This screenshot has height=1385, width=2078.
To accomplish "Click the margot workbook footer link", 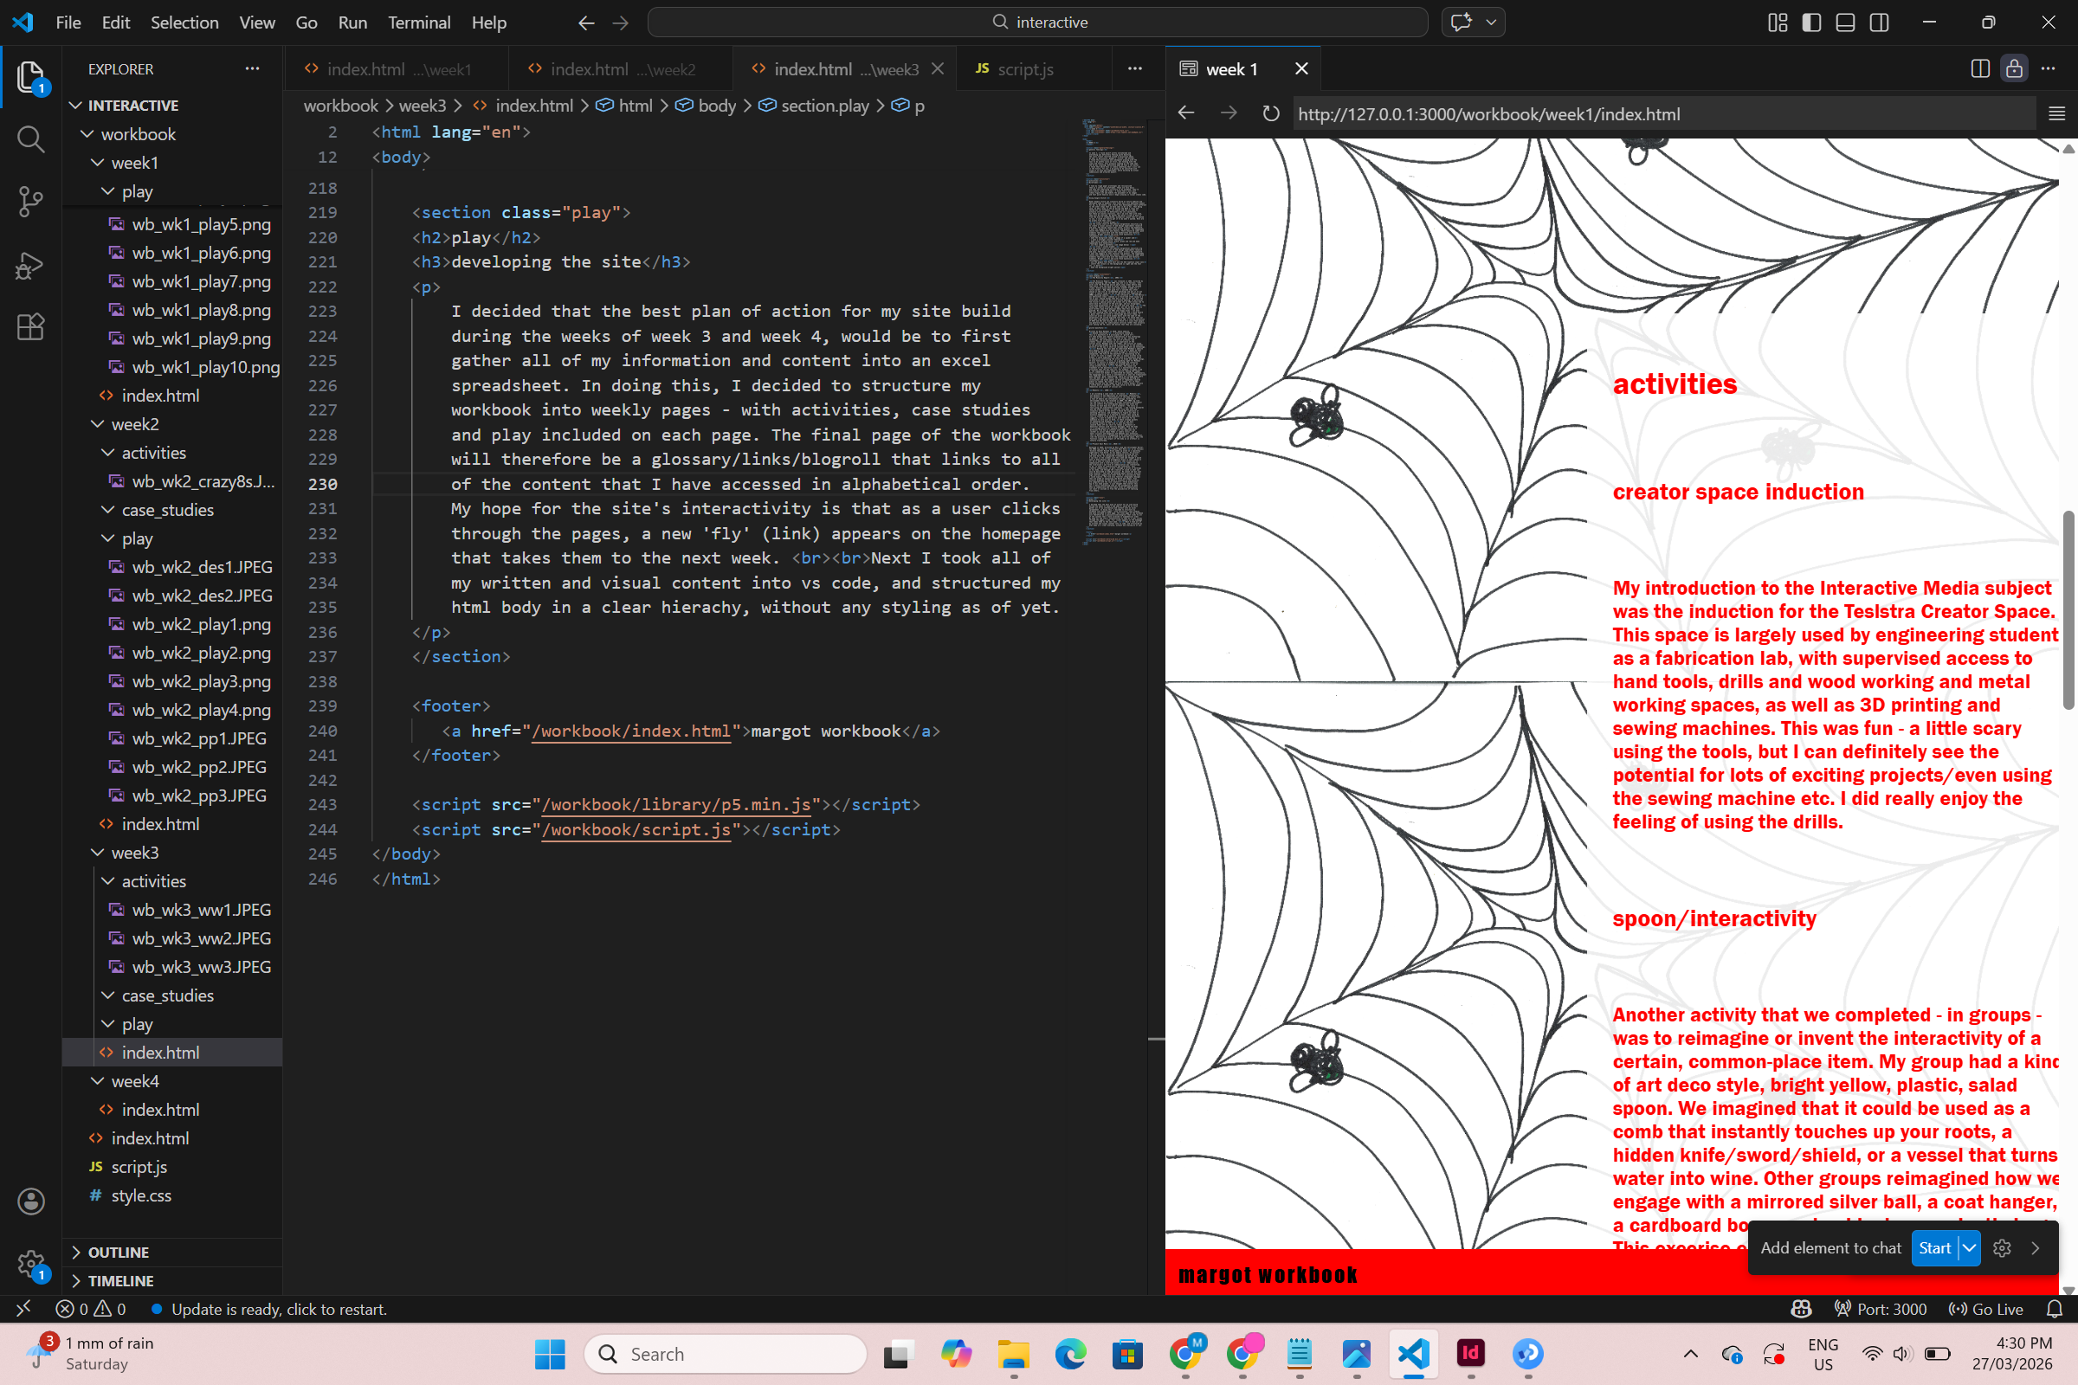I will [1267, 1274].
